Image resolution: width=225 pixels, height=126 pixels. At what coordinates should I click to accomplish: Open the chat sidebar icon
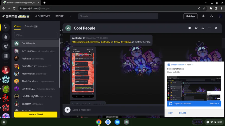(5, 27)
